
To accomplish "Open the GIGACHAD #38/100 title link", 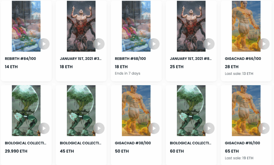I will click(x=133, y=143).
